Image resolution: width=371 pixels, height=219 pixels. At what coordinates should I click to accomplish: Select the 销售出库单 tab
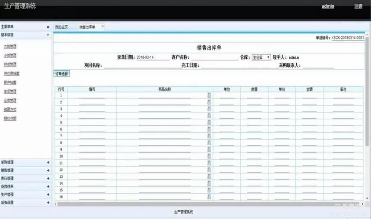[x=87, y=27]
